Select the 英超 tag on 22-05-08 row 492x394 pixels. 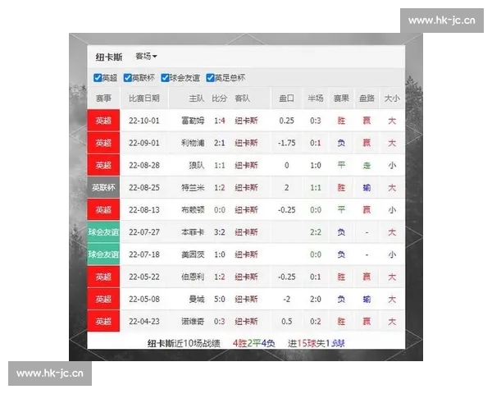tap(103, 299)
